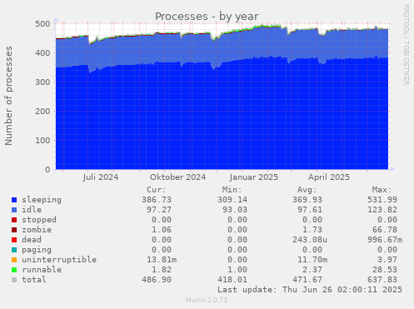Click zombie maximum value 66.78

[385, 230]
